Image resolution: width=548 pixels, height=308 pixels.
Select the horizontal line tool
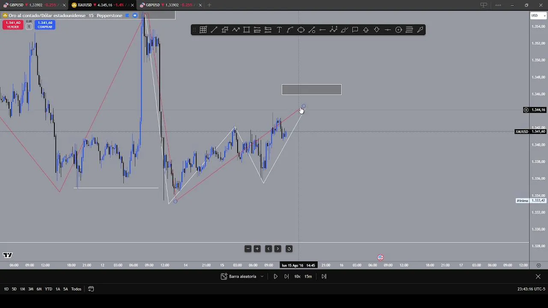(x=322, y=30)
